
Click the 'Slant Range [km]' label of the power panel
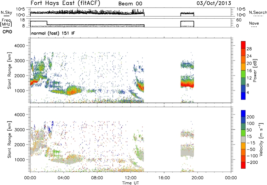point(9,70)
